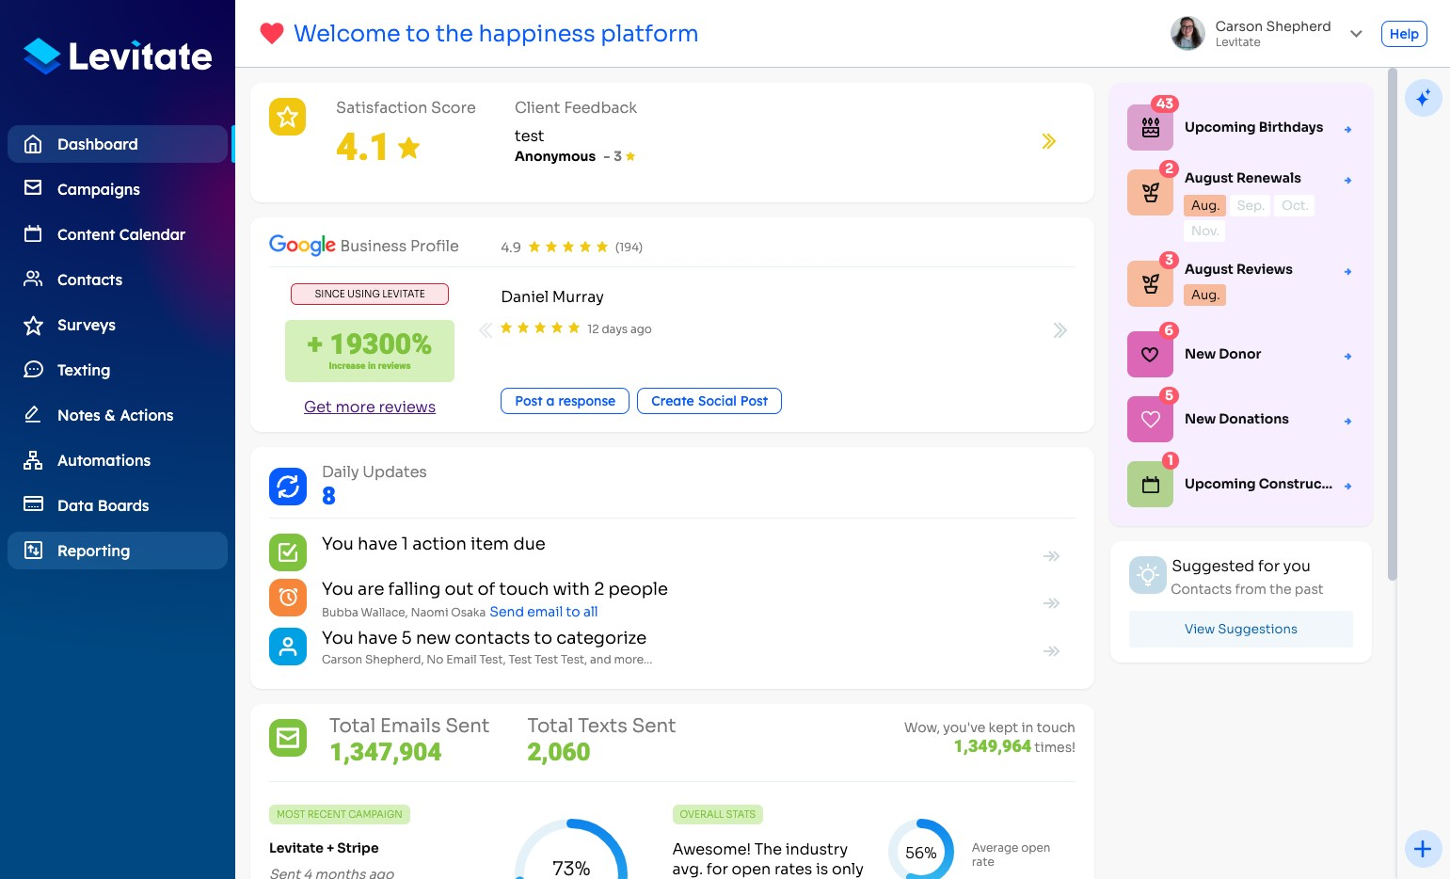Click the Notes & Actions pencil icon
The height and width of the screenshot is (879, 1450).
[33, 414]
